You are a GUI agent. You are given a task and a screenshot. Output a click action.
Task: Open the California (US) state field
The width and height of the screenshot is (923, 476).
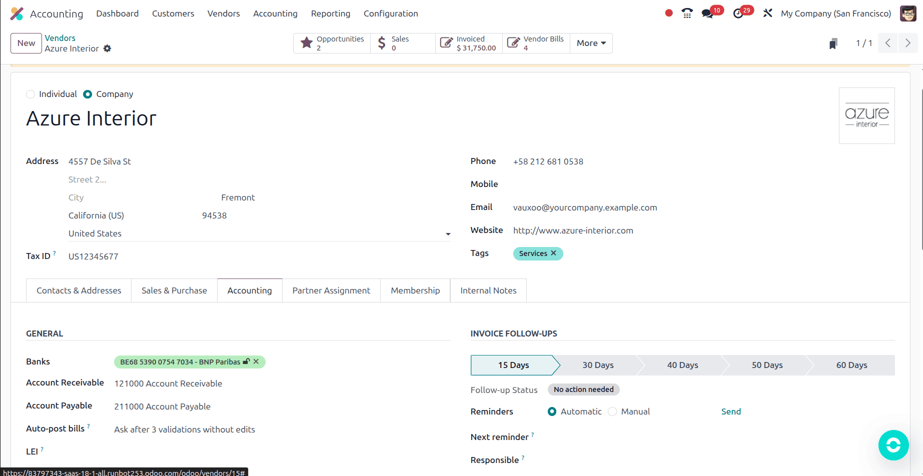coord(132,215)
